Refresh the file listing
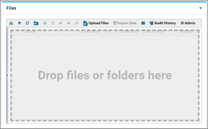The height and width of the screenshot is (129, 208). pyautogui.click(x=27, y=23)
